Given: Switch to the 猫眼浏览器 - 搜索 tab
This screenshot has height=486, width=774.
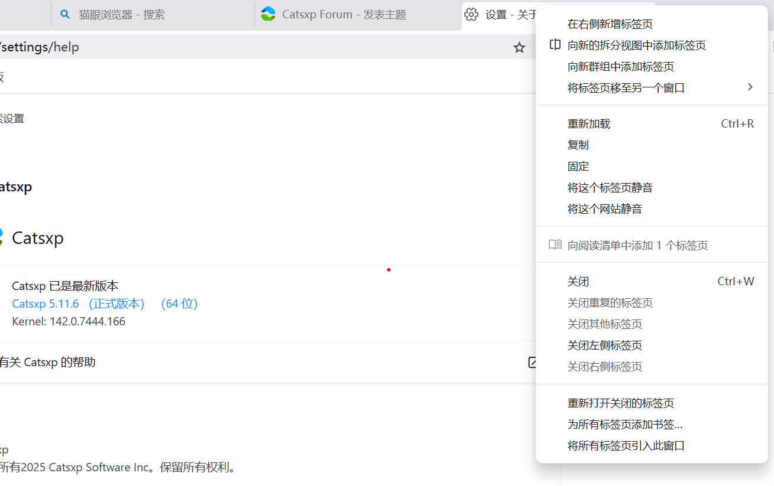Looking at the screenshot, I should pos(121,15).
